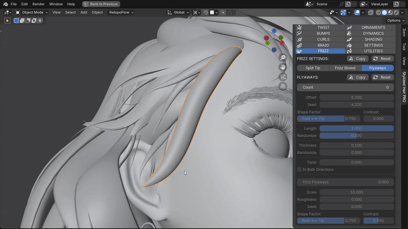Open the Render menu
Screen dimensions: 408x229
point(38,4)
